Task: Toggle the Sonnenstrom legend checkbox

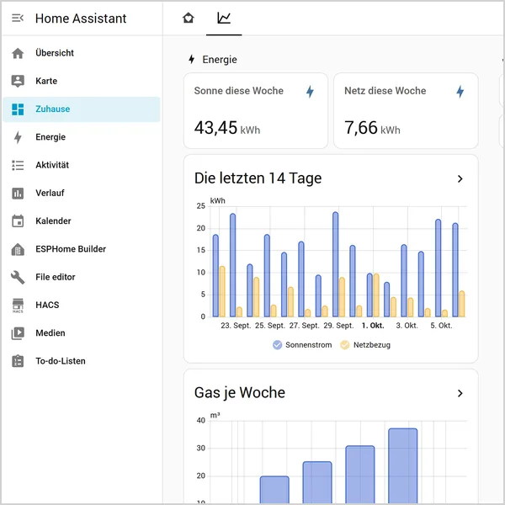Action: tap(277, 345)
